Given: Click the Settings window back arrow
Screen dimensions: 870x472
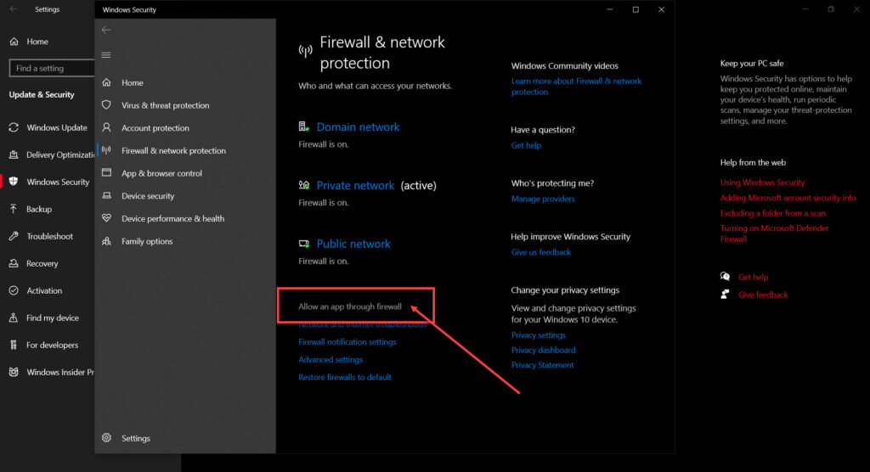Looking at the screenshot, I should click(x=14, y=9).
